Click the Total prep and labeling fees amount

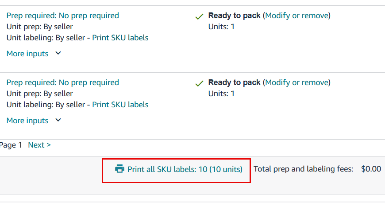point(371,169)
